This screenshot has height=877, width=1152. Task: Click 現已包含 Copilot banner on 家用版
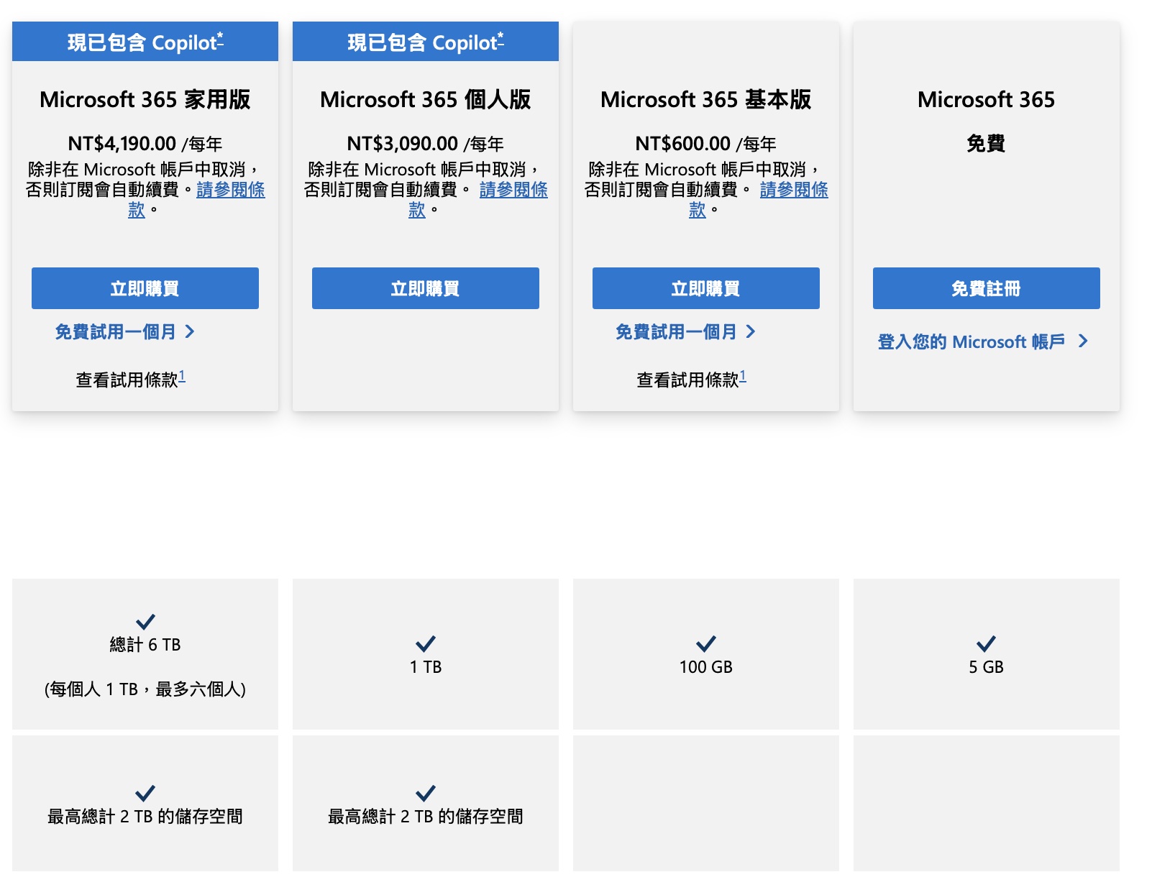coord(145,42)
